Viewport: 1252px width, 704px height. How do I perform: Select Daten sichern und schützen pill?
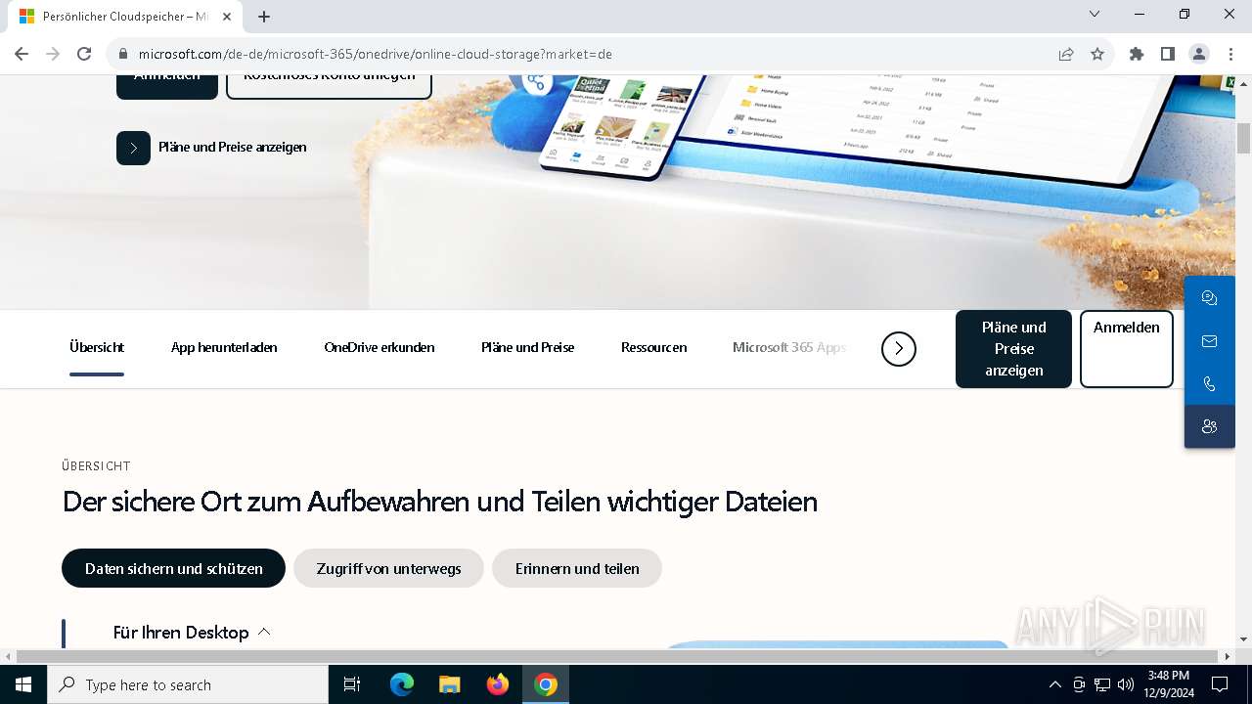pos(173,568)
